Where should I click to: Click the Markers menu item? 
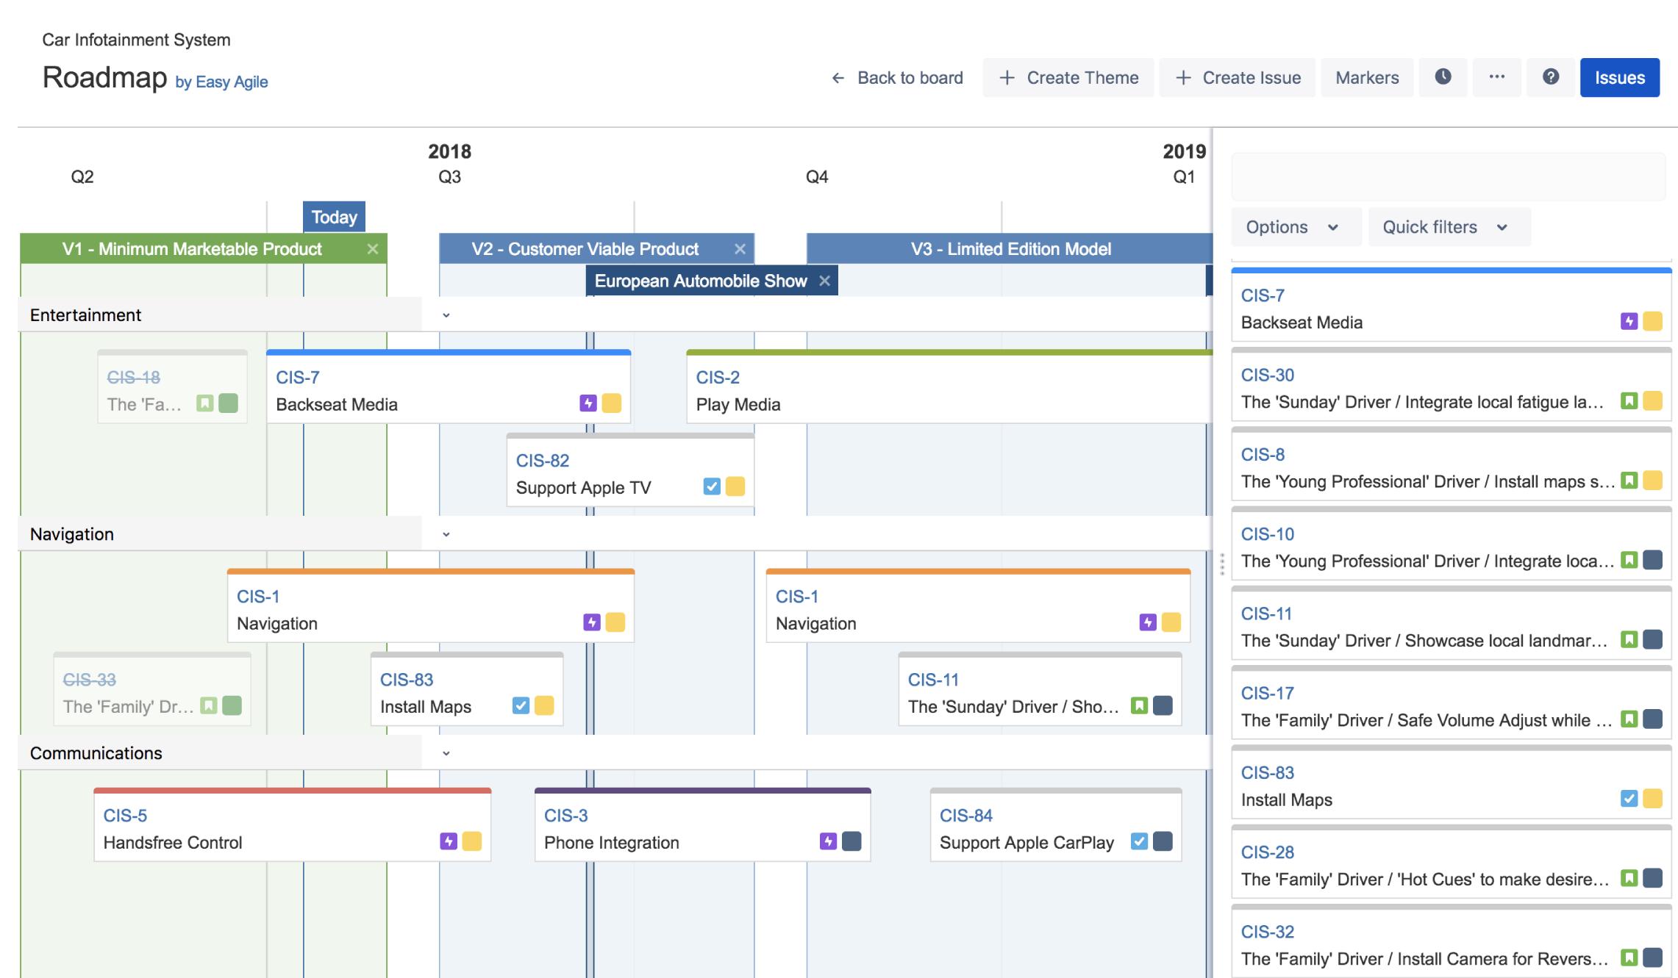1366,77
